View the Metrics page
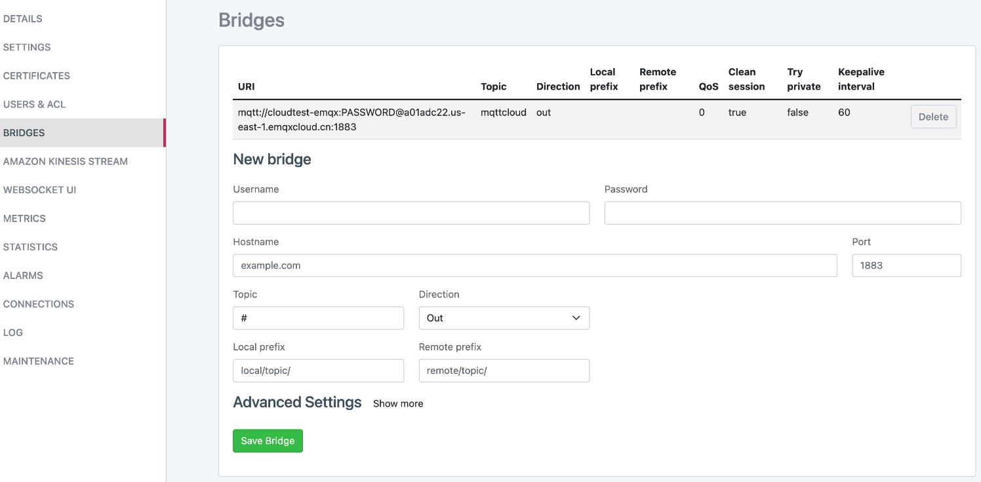 pyautogui.click(x=24, y=219)
